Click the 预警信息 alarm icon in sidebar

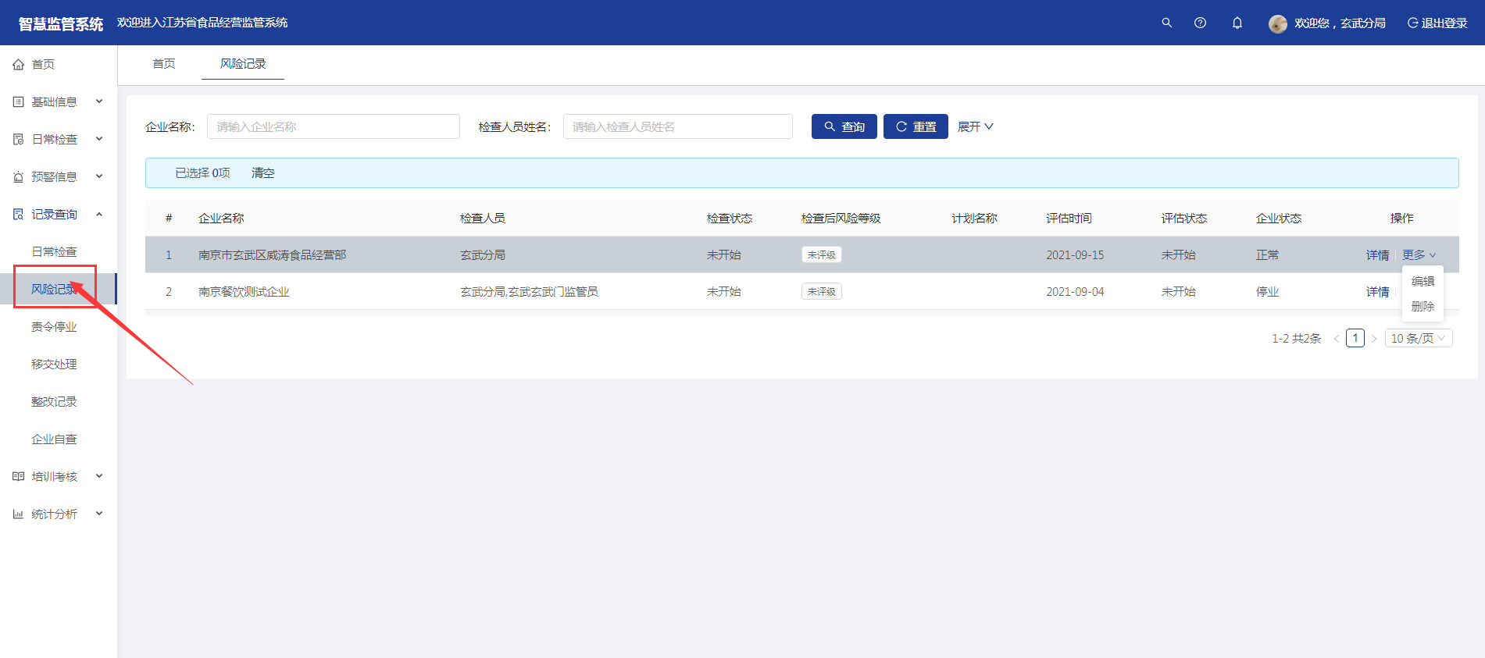pos(19,177)
